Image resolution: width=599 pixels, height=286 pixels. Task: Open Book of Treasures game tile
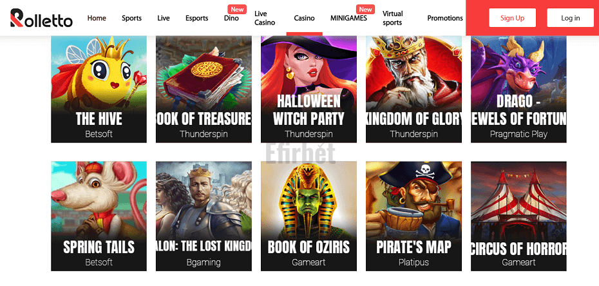204,90
